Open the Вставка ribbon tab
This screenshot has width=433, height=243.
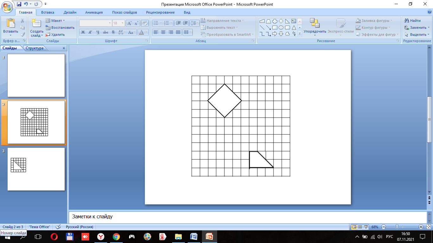pyautogui.click(x=48, y=12)
